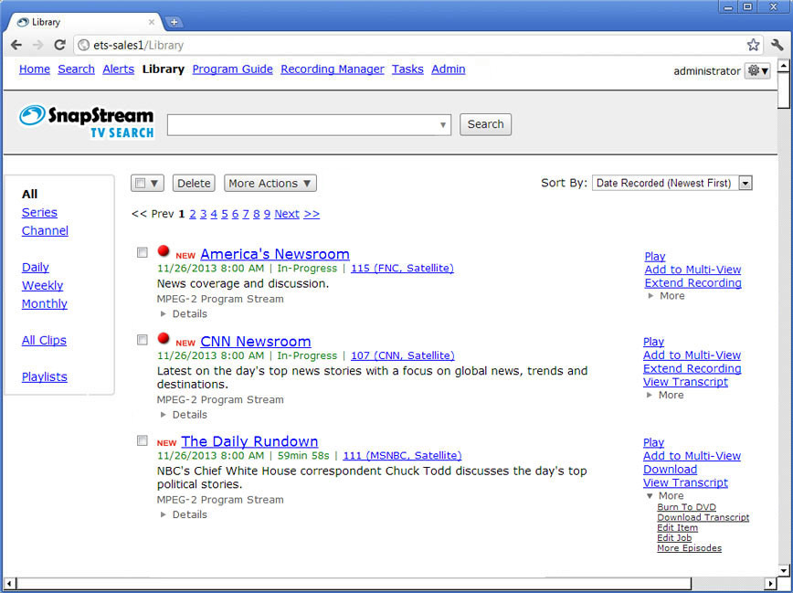
Task: Click the browser back arrow
Action: click(x=16, y=45)
